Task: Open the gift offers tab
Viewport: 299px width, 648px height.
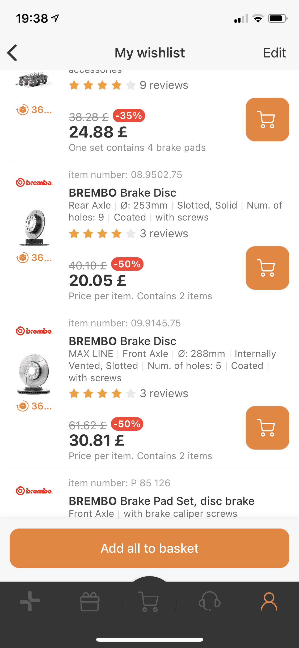Action: 90,602
